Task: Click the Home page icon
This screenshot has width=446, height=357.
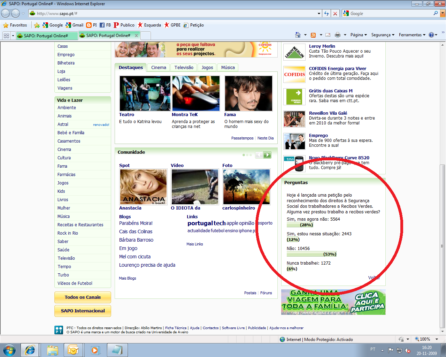Action: (x=298, y=35)
